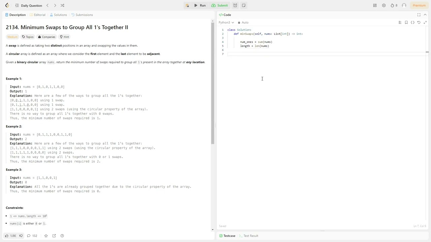View the streak flame counter

coord(394,5)
